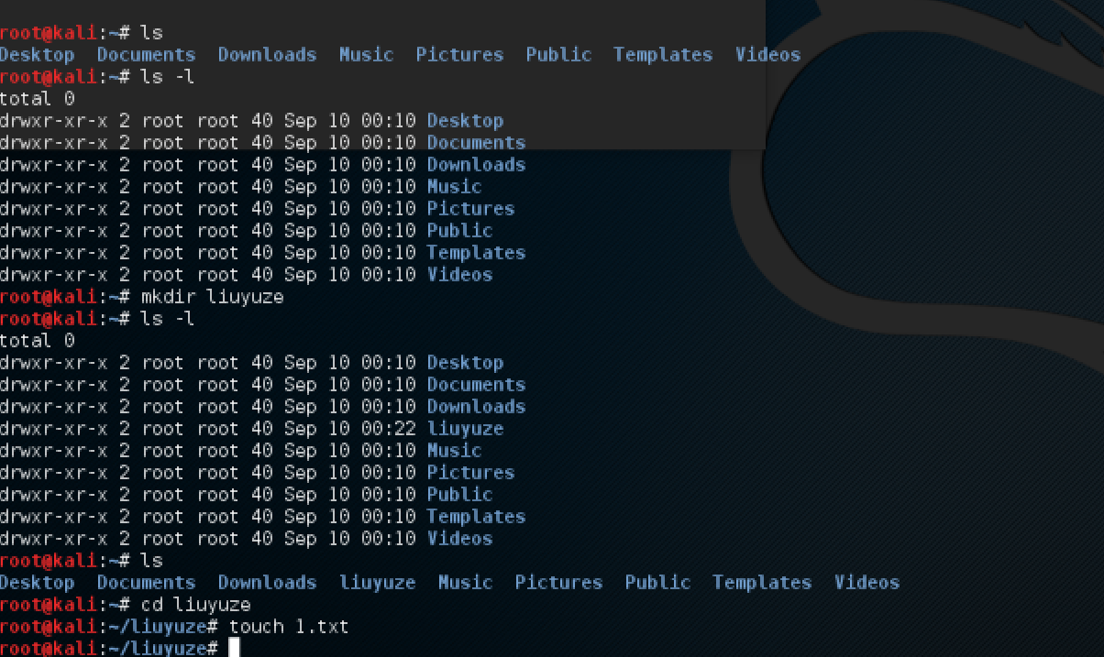1104x657 pixels.
Task: Click the drwxr-xr-x permissions on the liuyuze row
Action: [x=53, y=429]
